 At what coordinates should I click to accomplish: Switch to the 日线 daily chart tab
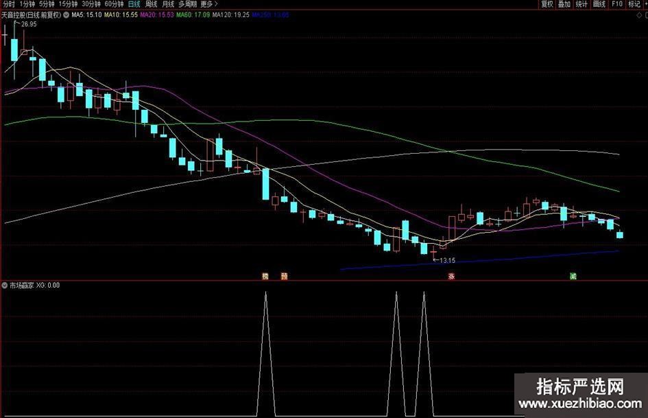pos(134,4)
